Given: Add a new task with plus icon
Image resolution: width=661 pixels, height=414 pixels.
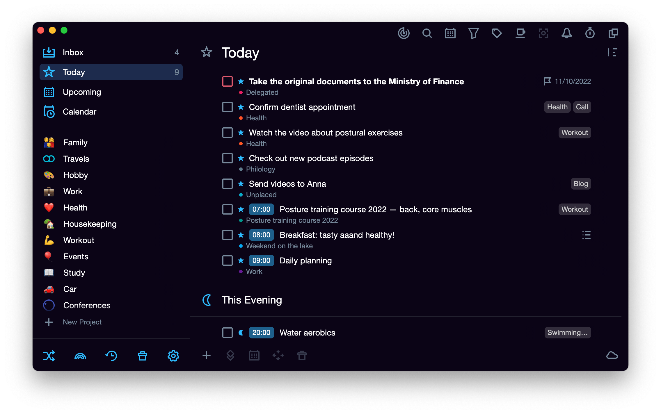Looking at the screenshot, I should [x=206, y=355].
